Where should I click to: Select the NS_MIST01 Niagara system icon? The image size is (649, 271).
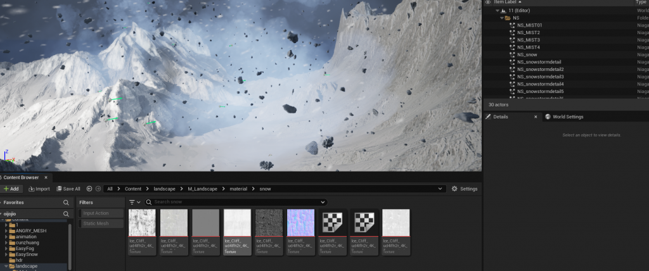(x=512, y=25)
